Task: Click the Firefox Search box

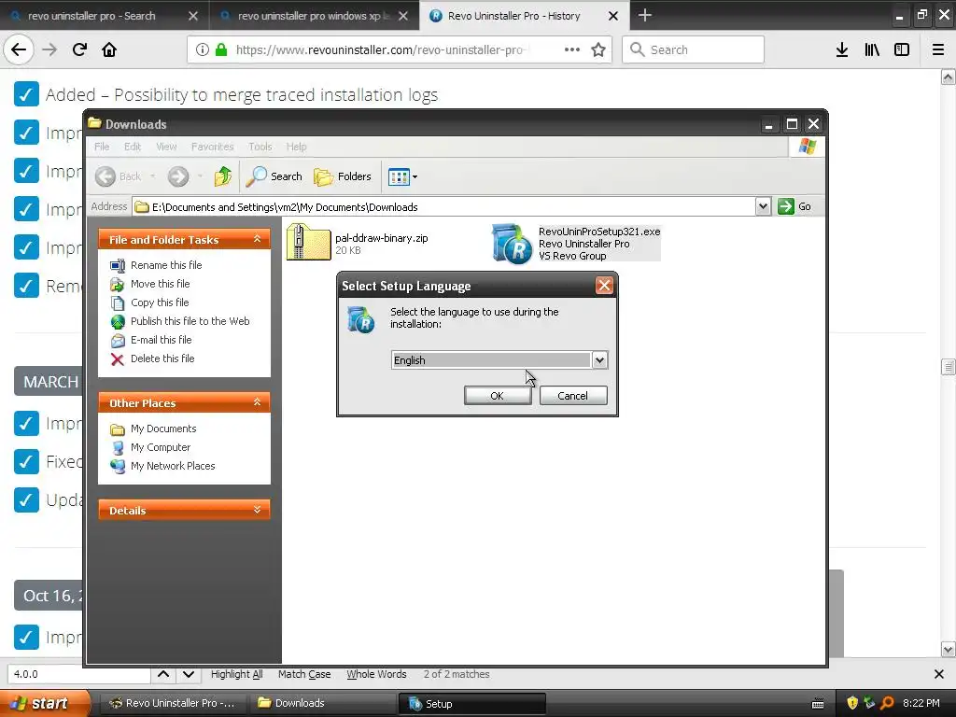Action: point(694,49)
